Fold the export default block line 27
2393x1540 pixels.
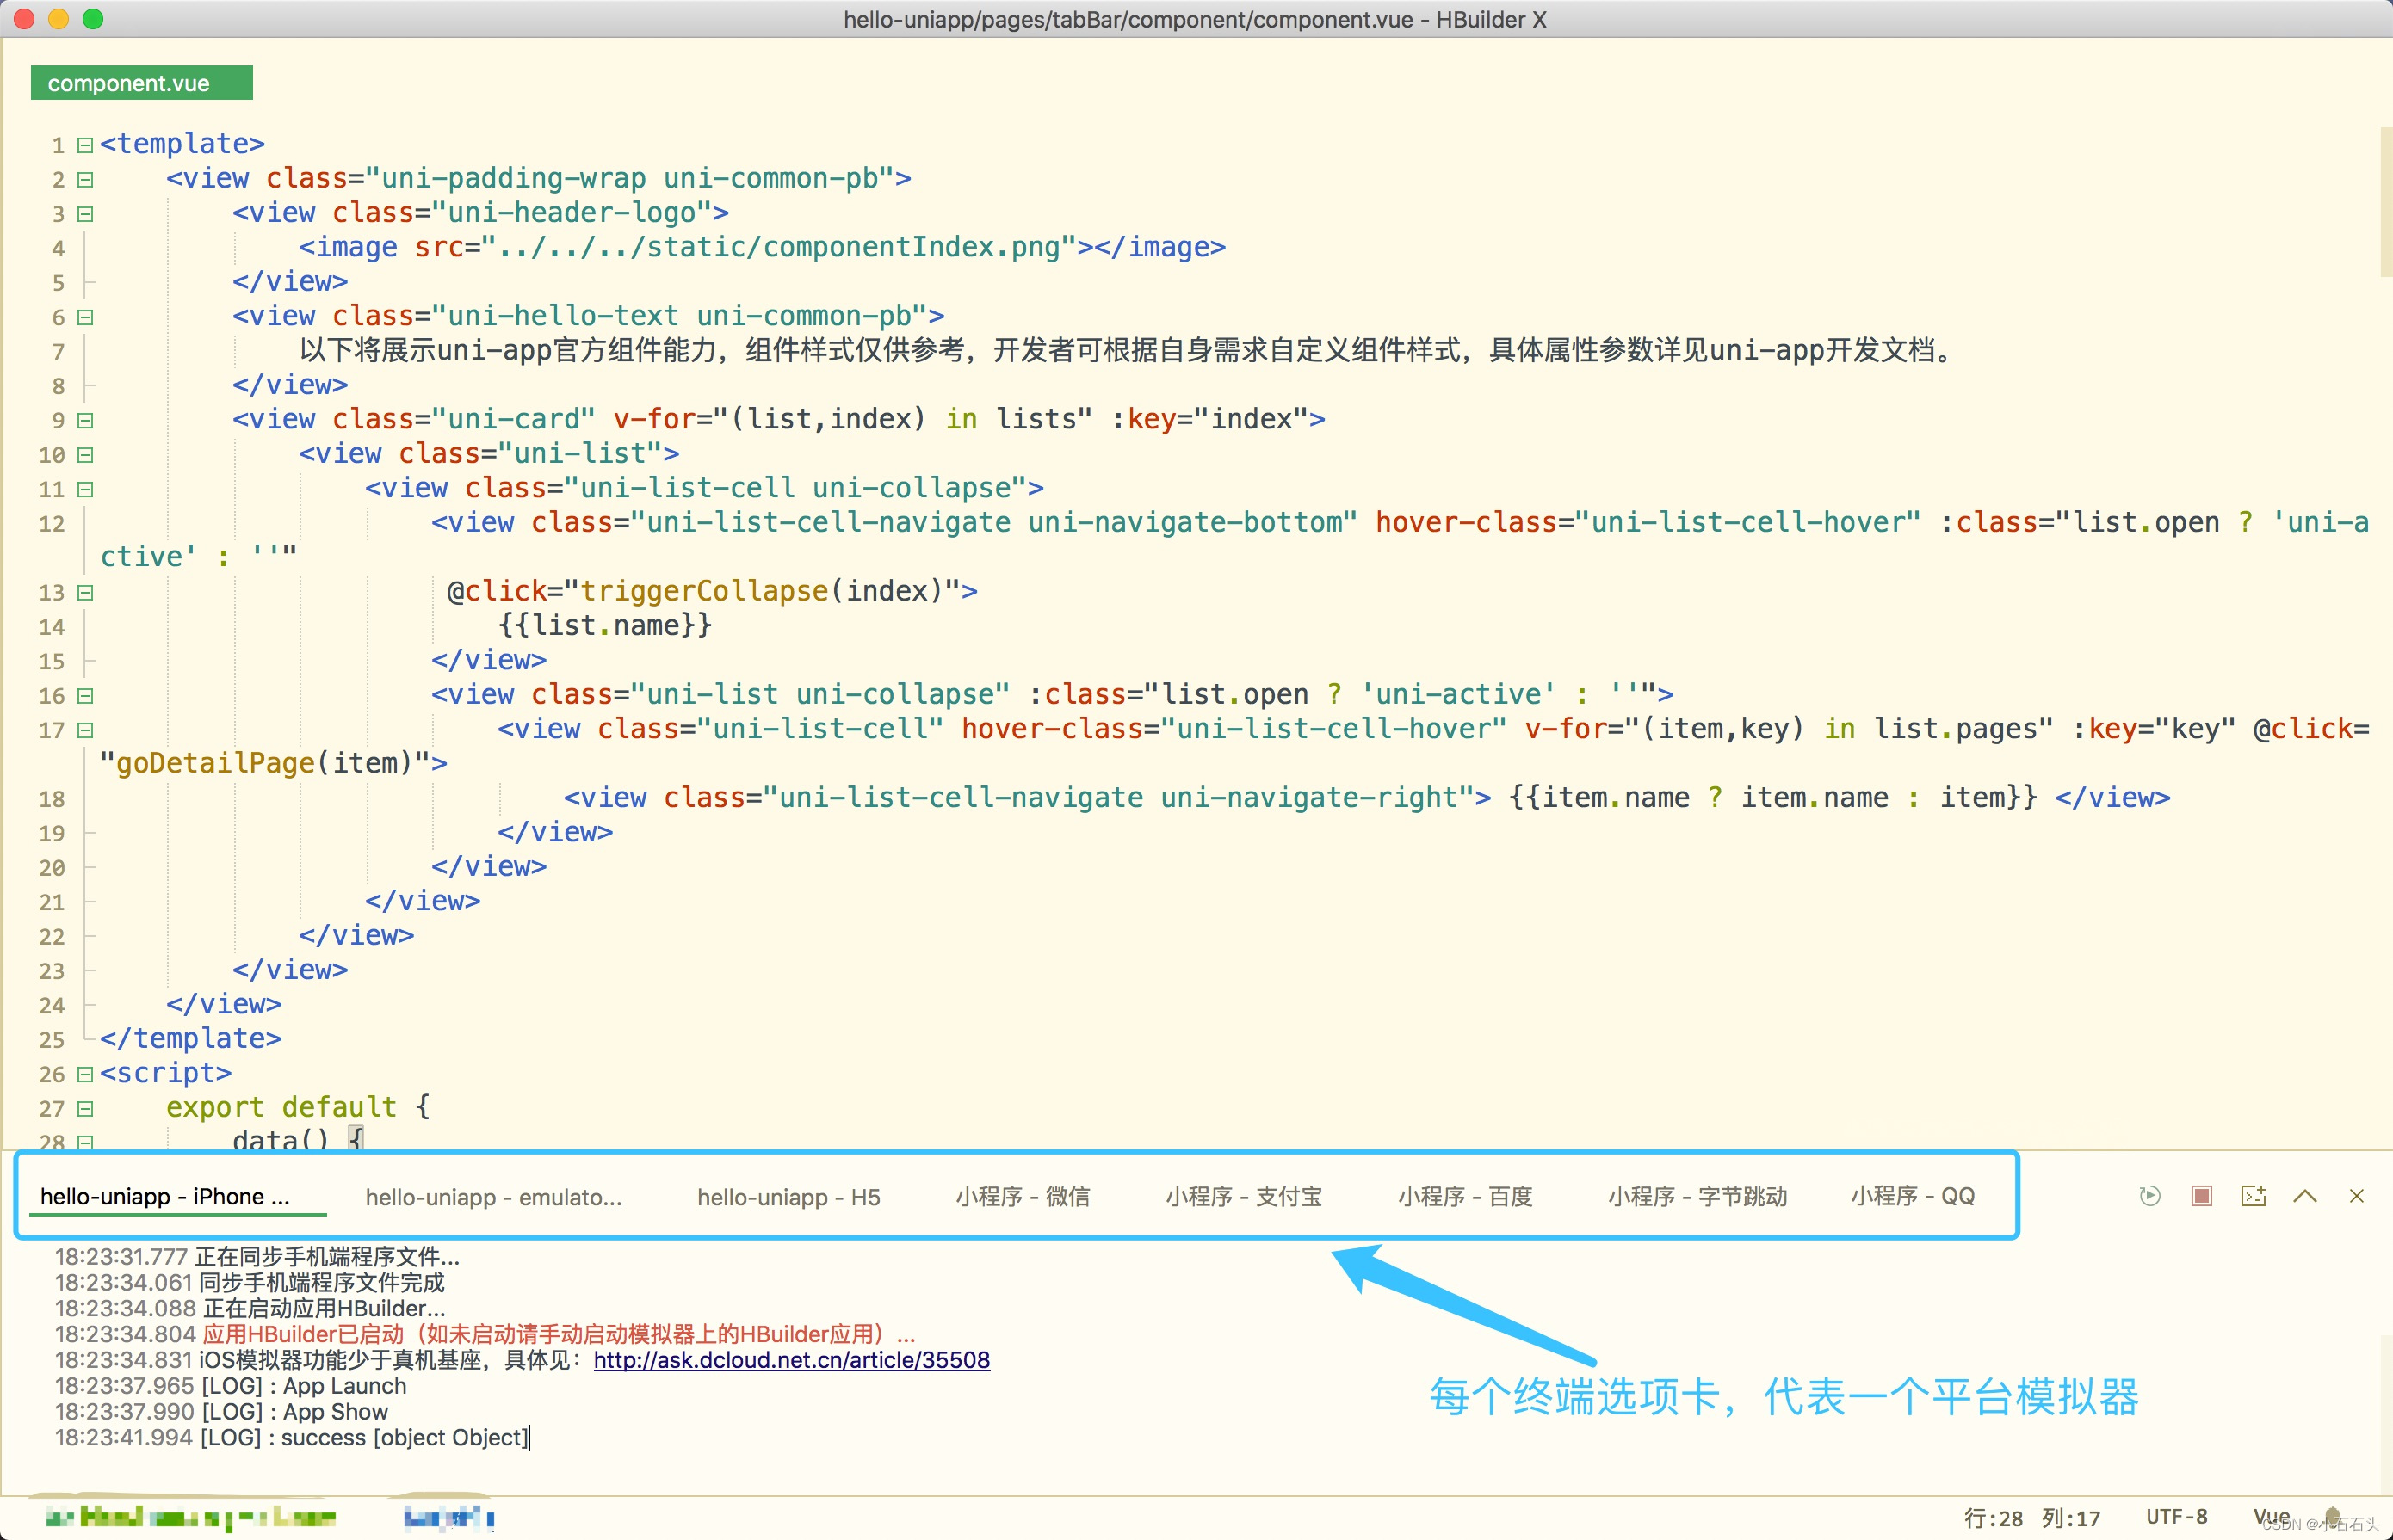85,1108
